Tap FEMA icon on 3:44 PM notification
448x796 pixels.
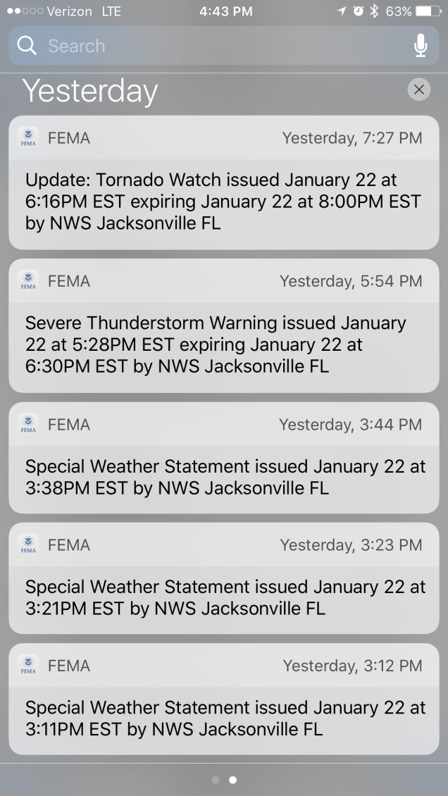coord(28,425)
